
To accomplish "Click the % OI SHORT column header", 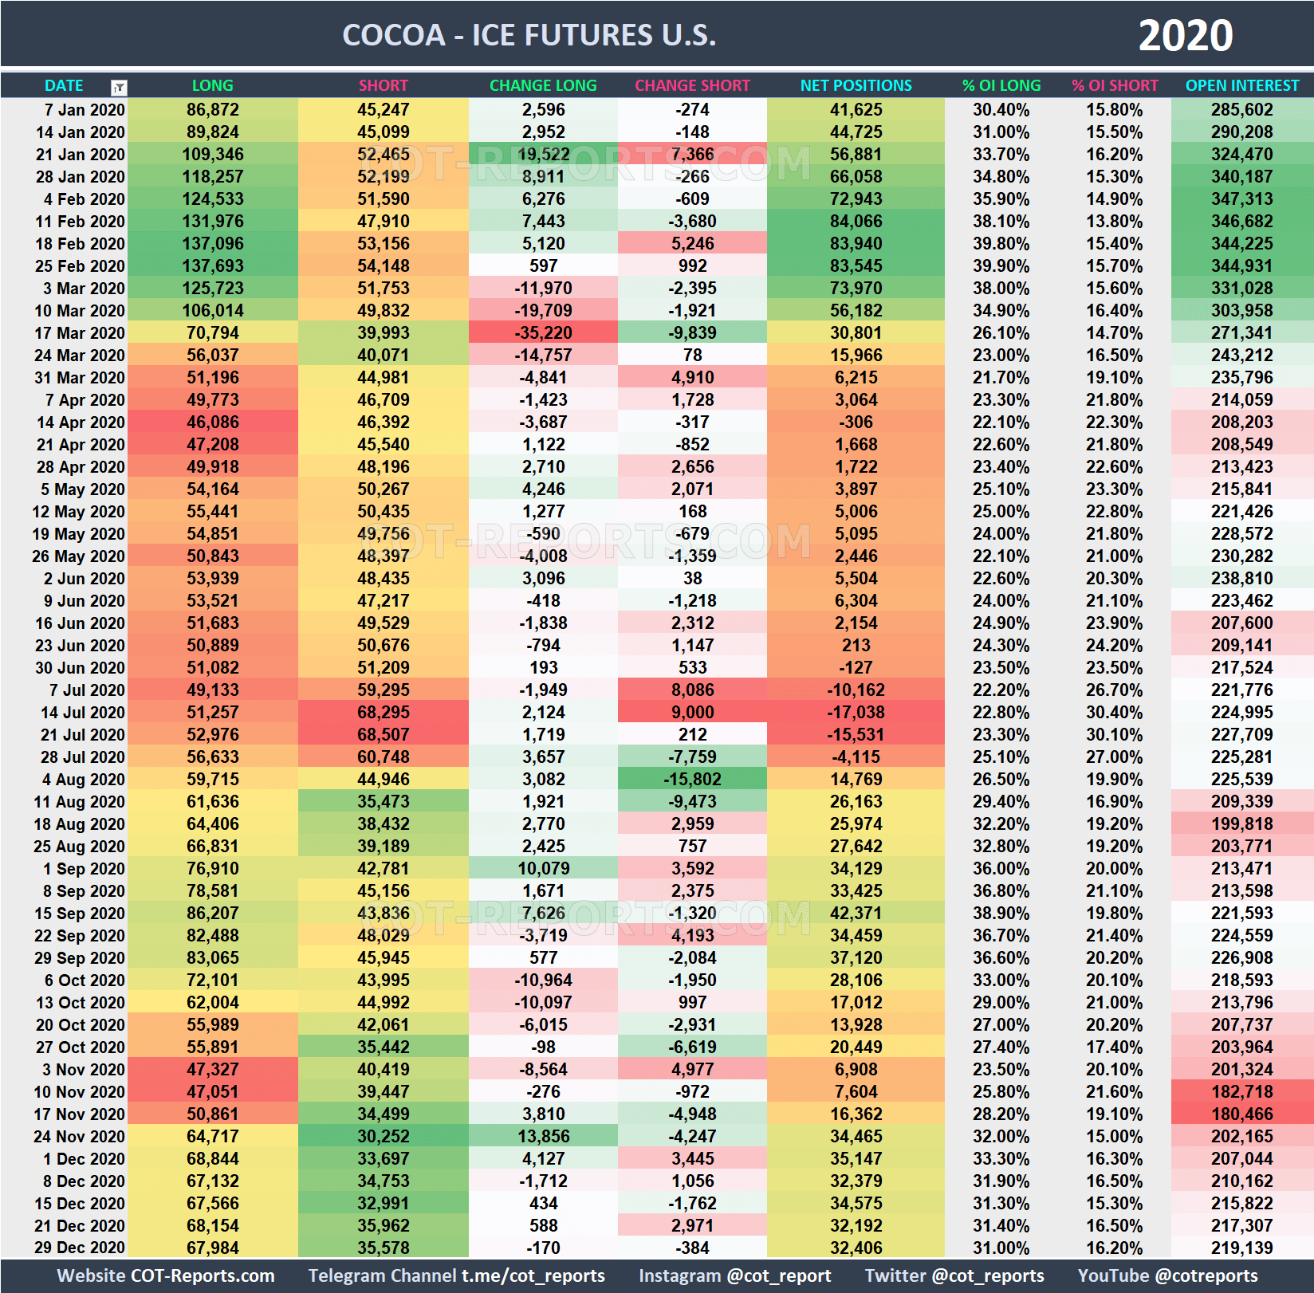I will click(x=1115, y=85).
